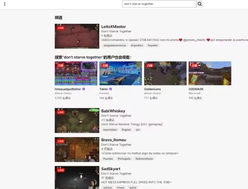Open Talmo Fortnite stream thumbnail
The height and width of the screenshot is (189, 248).
tap(121, 73)
